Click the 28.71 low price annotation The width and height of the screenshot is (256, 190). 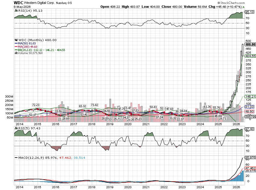point(223,119)
